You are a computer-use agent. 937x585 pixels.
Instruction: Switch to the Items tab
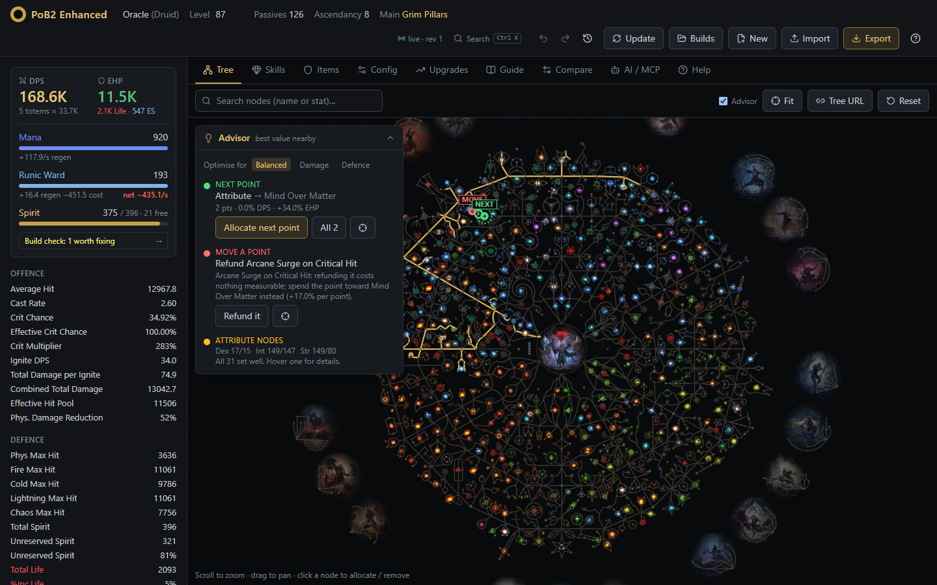click(x=321, y=70)
